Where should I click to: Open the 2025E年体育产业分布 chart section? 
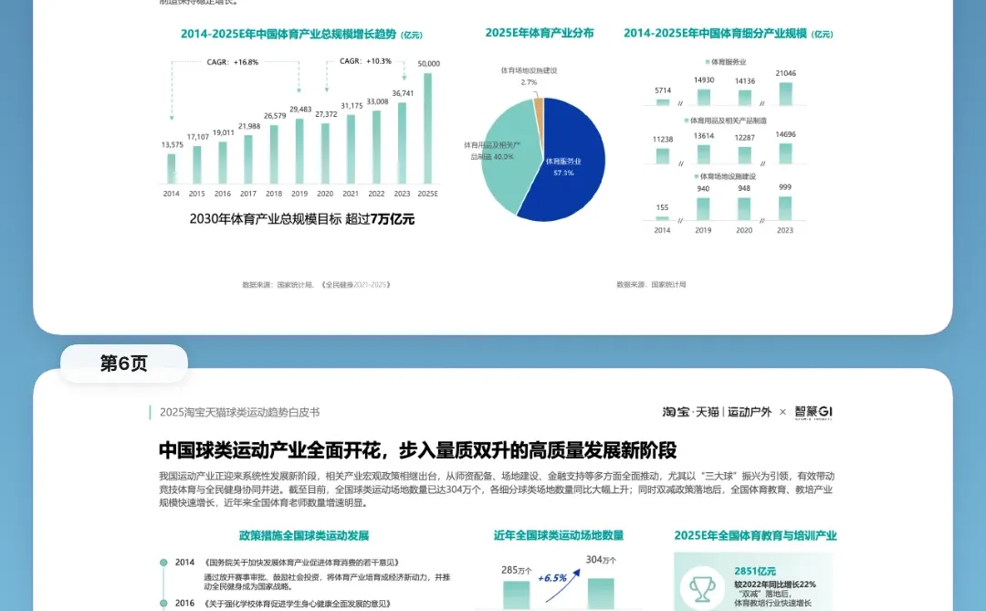[x=540, y=33]
